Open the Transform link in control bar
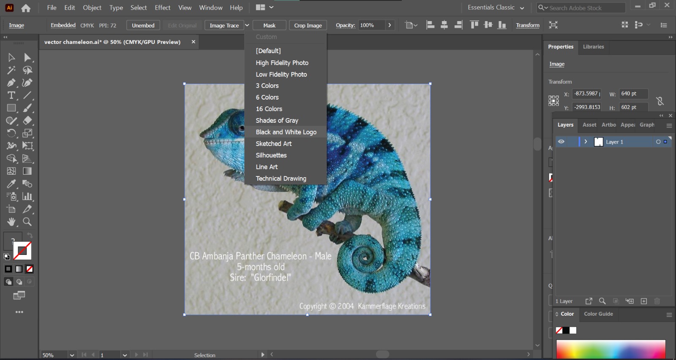676x360 pixels. point(528,25)
